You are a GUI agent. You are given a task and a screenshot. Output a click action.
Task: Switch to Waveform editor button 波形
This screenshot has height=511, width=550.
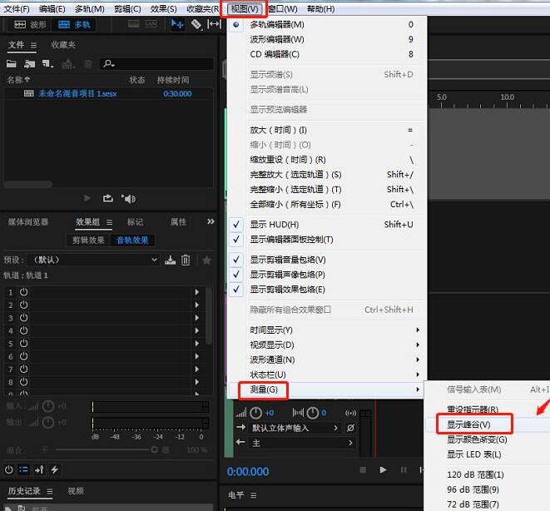[30, 24]
